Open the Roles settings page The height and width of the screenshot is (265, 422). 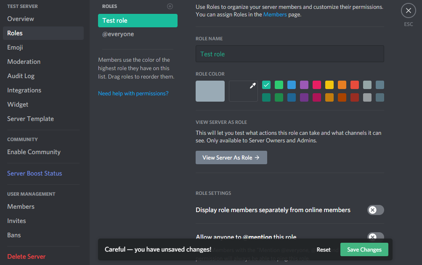tap(43, 33)
